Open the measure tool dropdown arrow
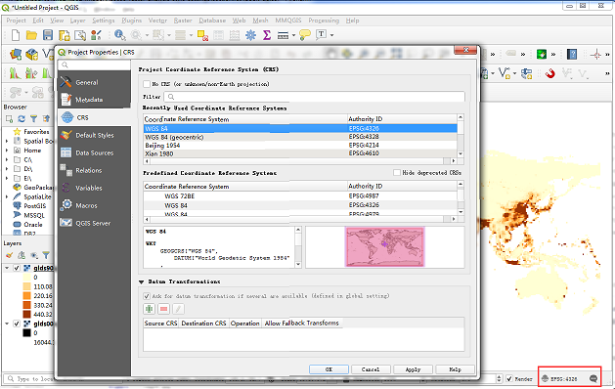Viewport: 615px width, 389px height. pos(293,35)
